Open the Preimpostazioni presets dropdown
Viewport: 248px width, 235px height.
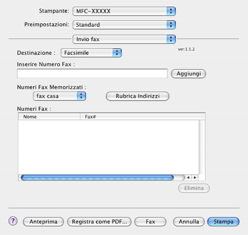coord(124,25)
